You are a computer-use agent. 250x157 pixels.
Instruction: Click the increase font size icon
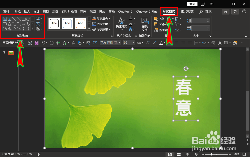coord(148,43)
